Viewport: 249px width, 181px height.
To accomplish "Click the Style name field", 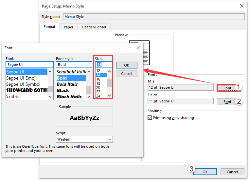I will pos(154,17).
